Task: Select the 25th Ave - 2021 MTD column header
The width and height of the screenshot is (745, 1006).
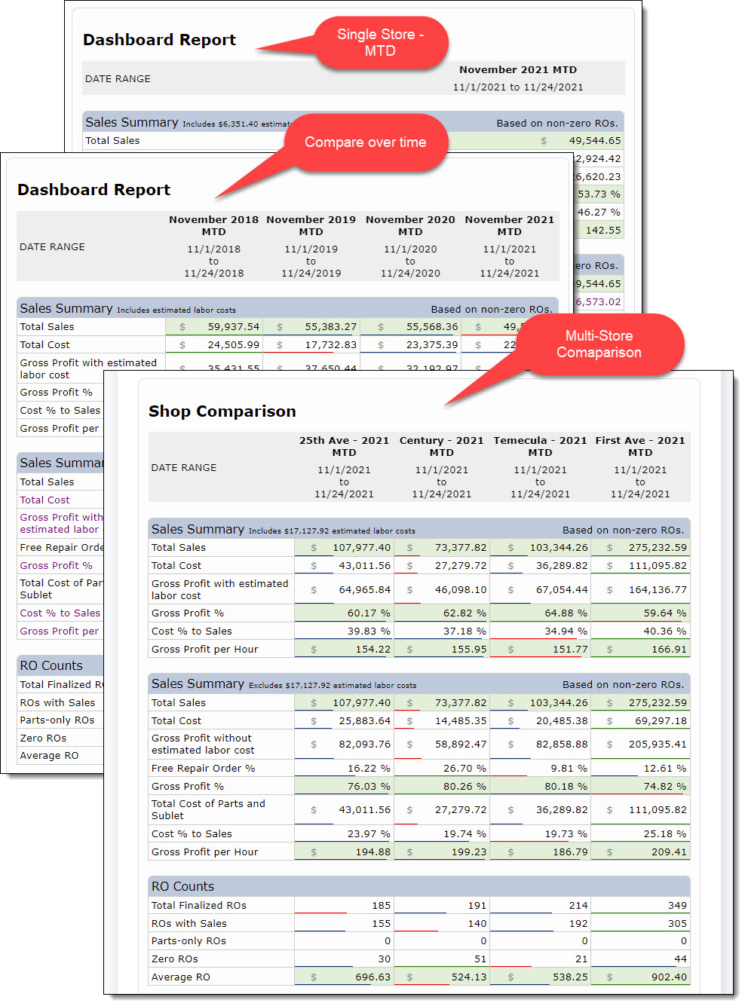Action: pos(344,446)
